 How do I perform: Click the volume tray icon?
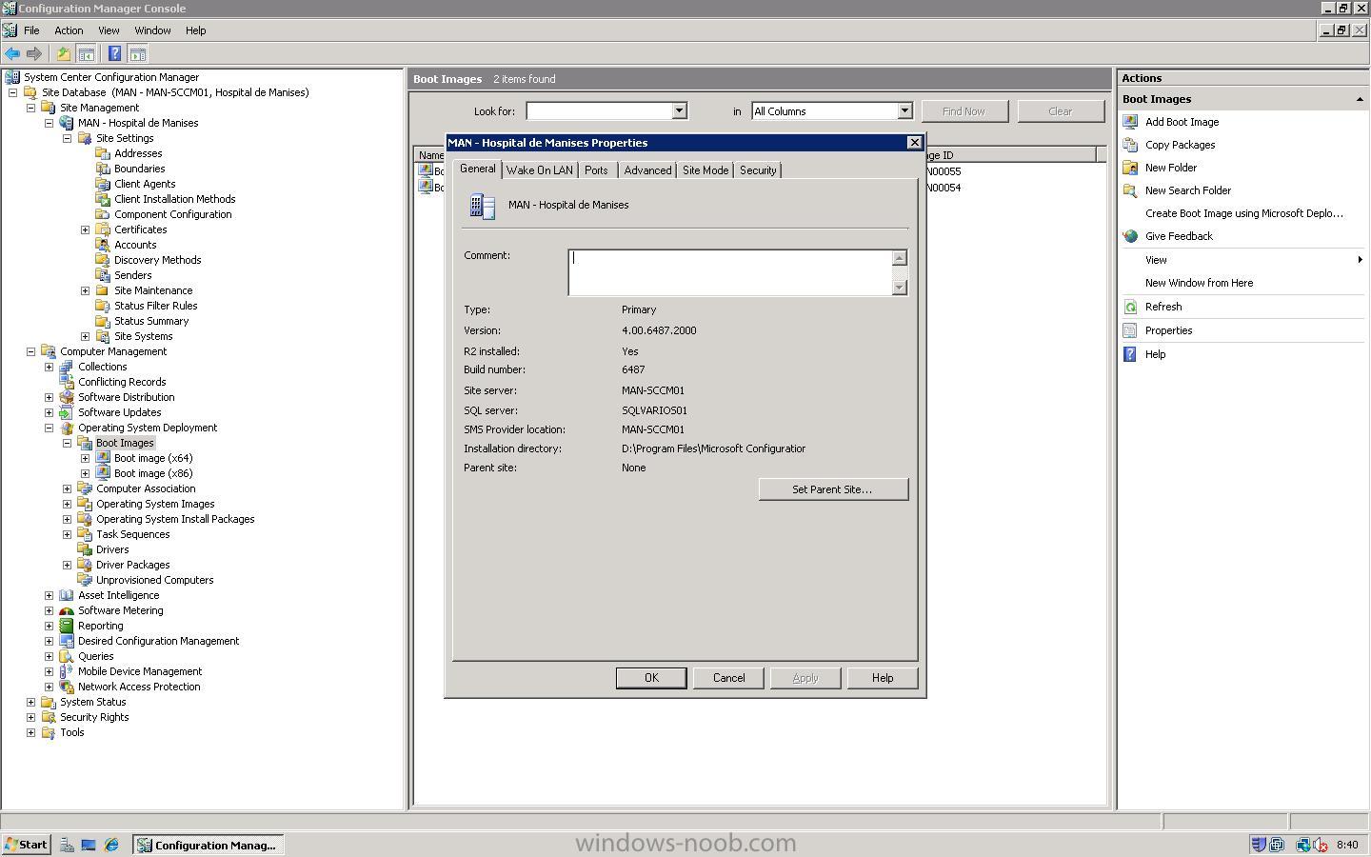point(1321,845)
